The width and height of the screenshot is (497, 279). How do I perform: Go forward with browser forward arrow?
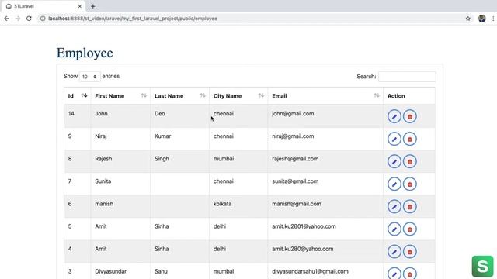(18, 19)
